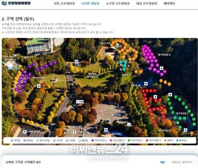Click the restroom icon beside Darian bridge
Screen dimensions: 198x168
pyautogui.click(x=146, y=84)
